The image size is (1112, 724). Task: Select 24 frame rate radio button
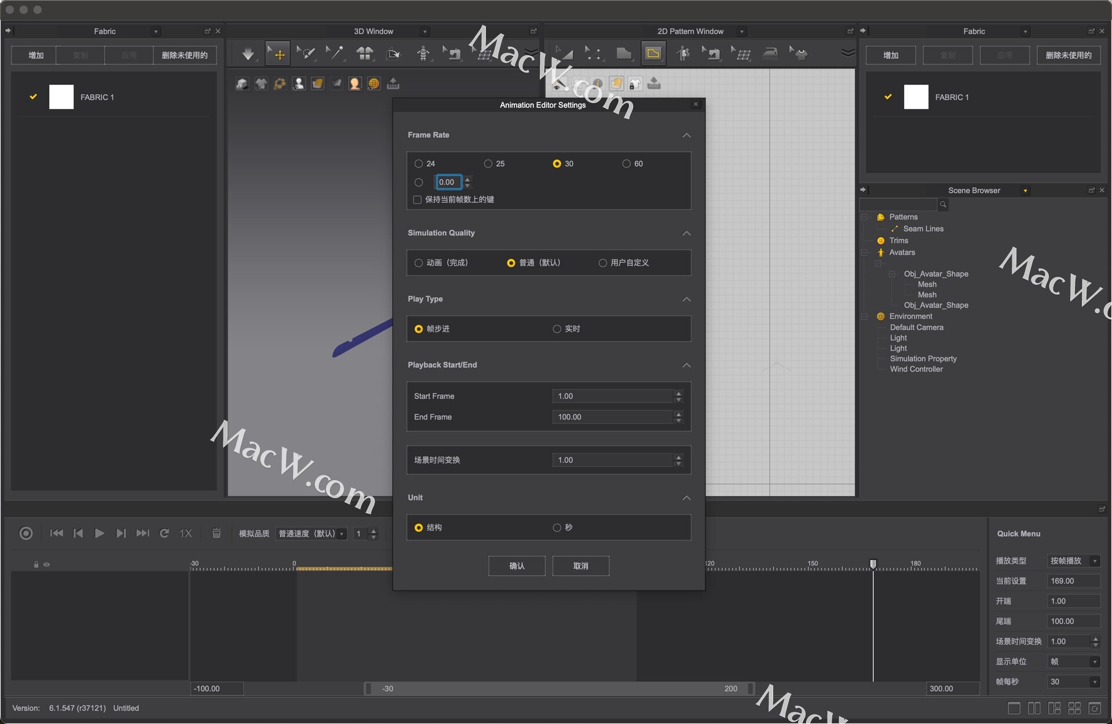(x=418, y=164)
